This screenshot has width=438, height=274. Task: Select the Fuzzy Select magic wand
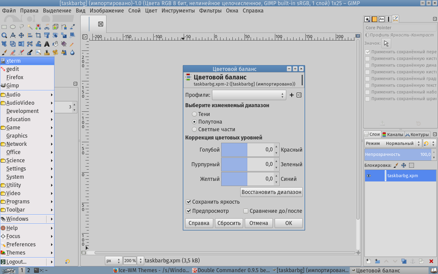[30, 27]
